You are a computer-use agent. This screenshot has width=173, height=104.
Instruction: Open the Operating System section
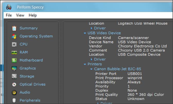click(36, 36)
